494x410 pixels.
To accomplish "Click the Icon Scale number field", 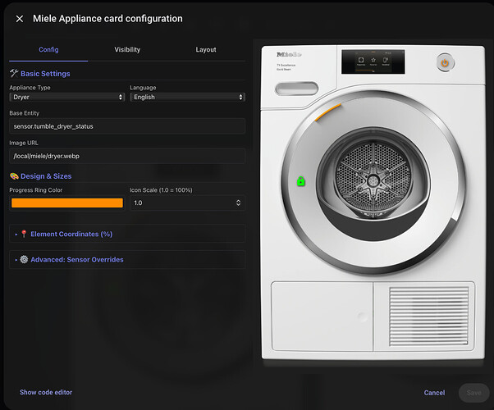I will tap(187, 203).
